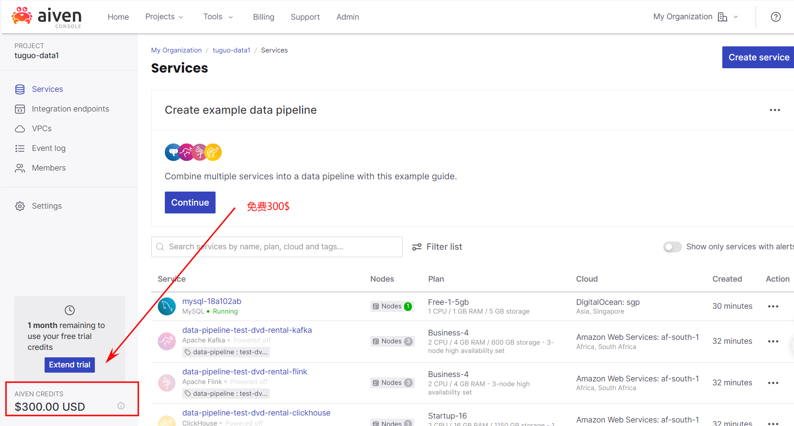Click the Apache Kafka service icon
Viewport: 794px width, 426px height.
tap(167, 341)
